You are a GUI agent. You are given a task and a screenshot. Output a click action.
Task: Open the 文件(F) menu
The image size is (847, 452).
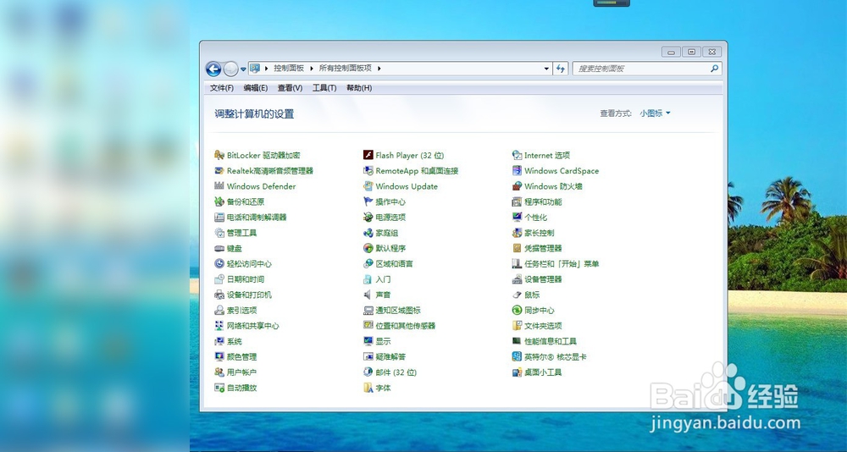pyautogui.click(x=222, y=88)
